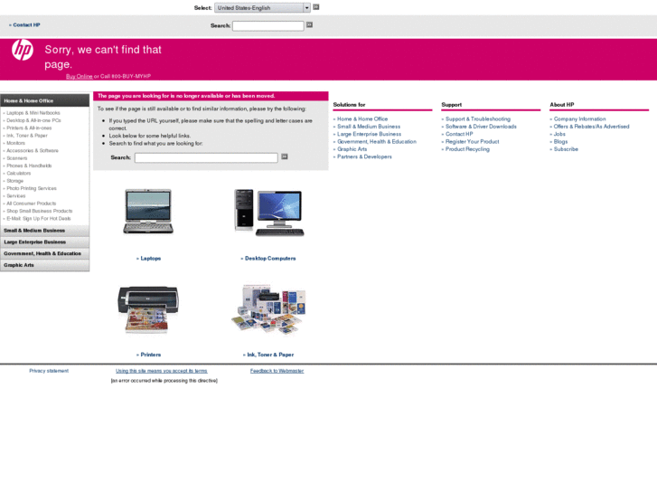Click the top search input field
Viewport: 657px width, 493px height.
point(268,26)
